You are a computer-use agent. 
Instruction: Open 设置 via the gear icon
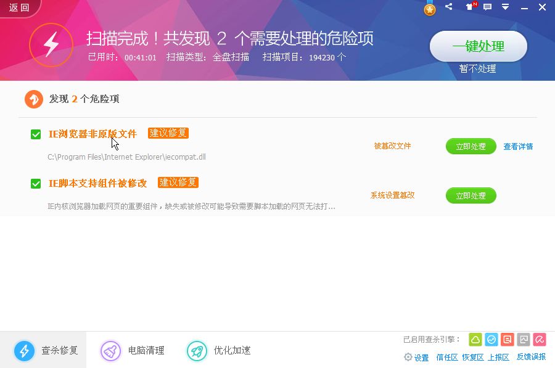[x=408, y=357]
